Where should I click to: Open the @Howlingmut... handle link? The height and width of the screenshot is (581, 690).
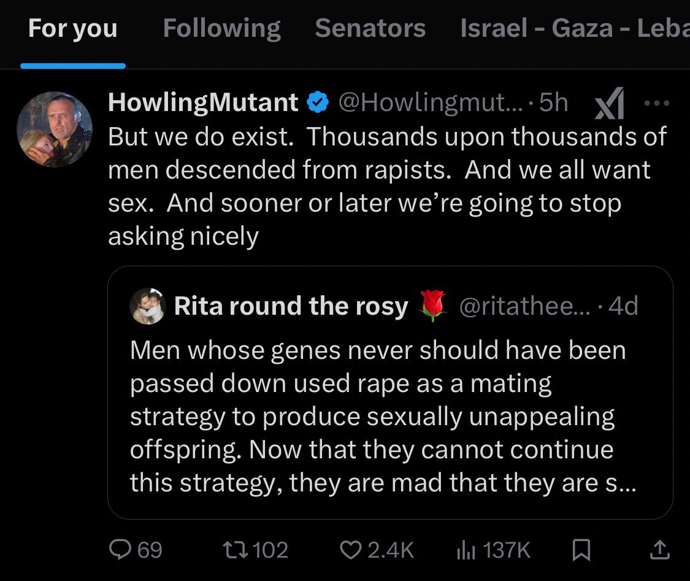(x=431, y=102)
